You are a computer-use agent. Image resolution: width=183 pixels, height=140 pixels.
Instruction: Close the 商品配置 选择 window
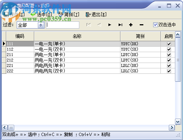pos(178,6)
